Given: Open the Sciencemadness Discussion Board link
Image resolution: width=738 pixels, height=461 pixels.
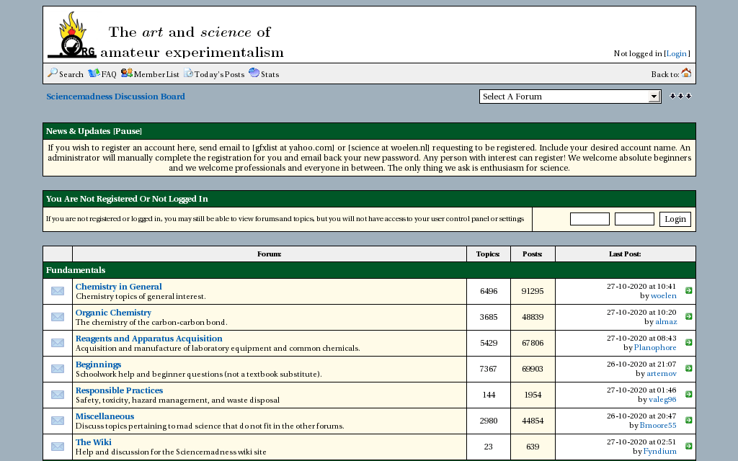Looking at the screenshot, I should pyautogui.click(x=115, y=97).
